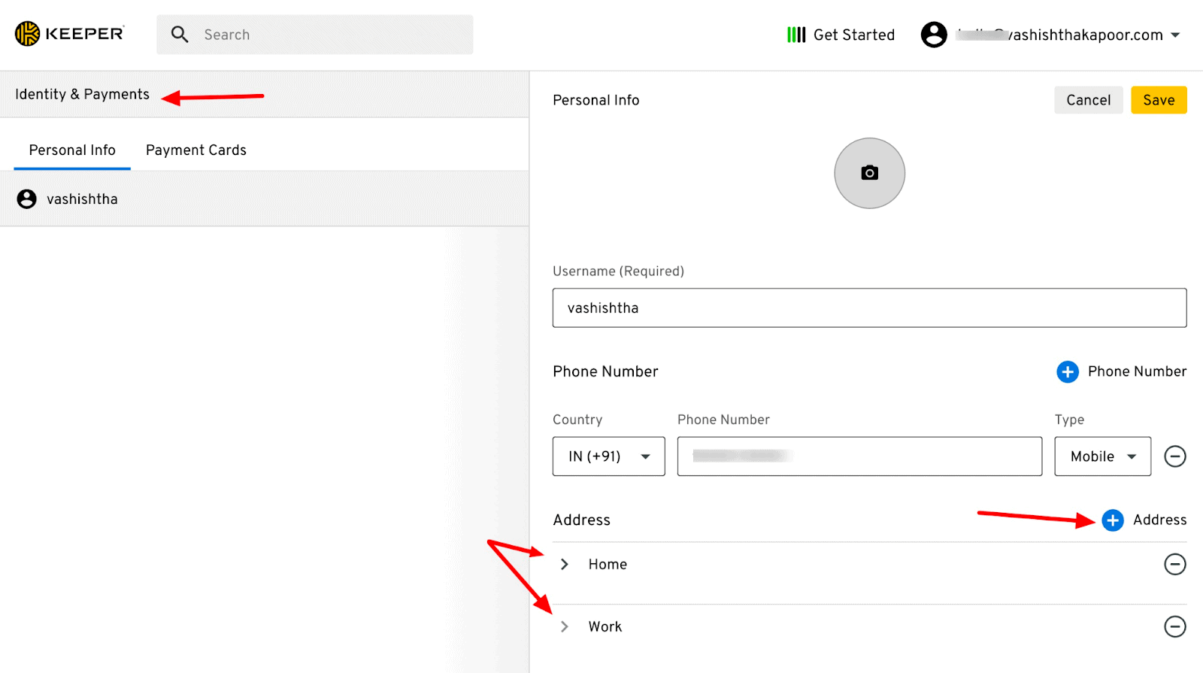Expand the Work address chevron
The height and width of the screenshot is (673, 1203).
pyautogui.click(x=565, y=626)
